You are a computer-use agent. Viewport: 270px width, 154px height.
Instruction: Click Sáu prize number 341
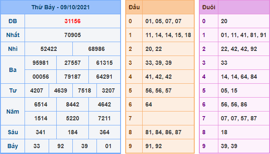tap(41, 132)
